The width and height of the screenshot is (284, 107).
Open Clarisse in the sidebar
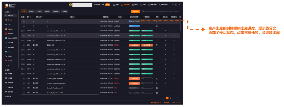tap(9, 29)
